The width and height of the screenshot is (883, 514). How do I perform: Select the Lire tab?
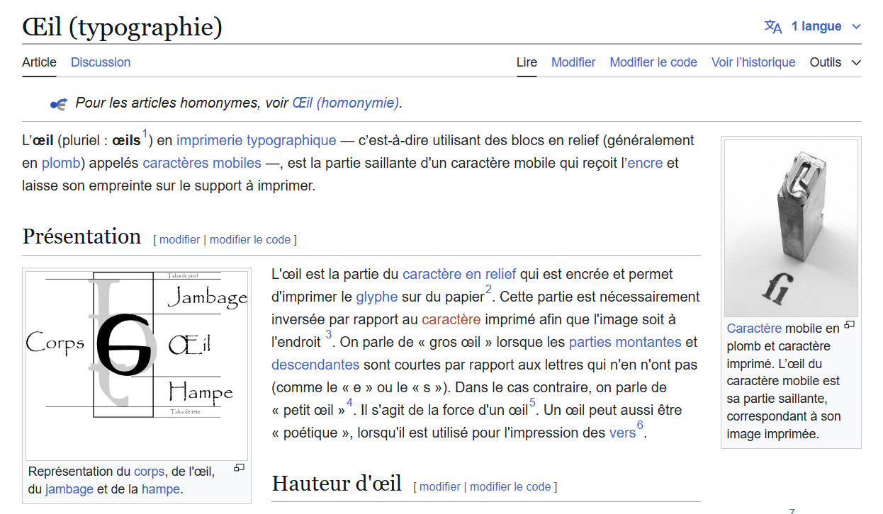(527, 62)
